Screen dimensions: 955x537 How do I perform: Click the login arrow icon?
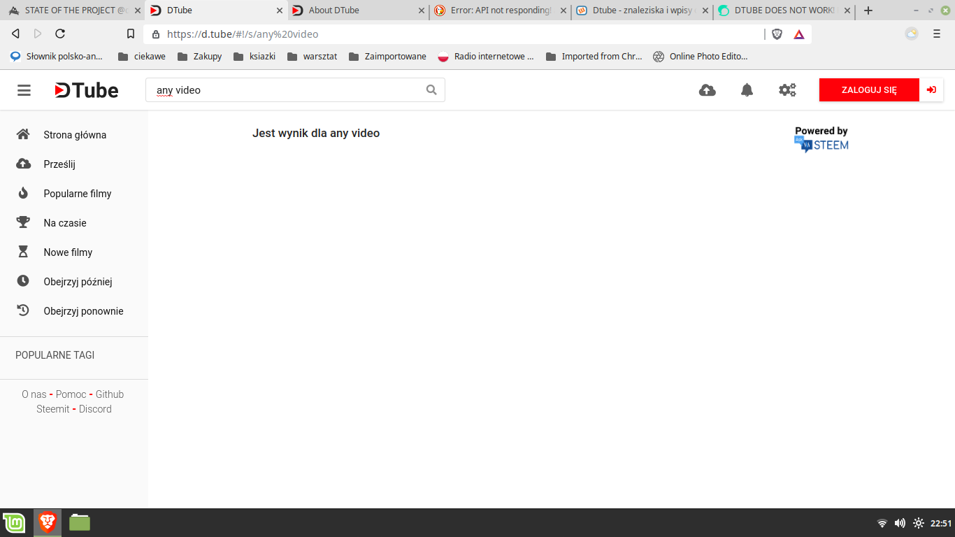931,90
